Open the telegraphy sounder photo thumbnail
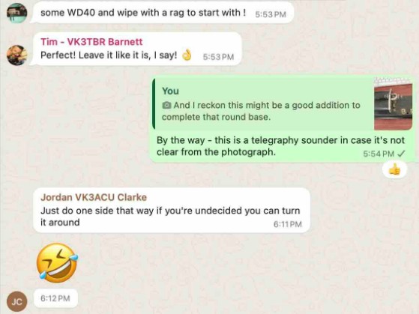The image size is (419, 314). tap(393, 104)
